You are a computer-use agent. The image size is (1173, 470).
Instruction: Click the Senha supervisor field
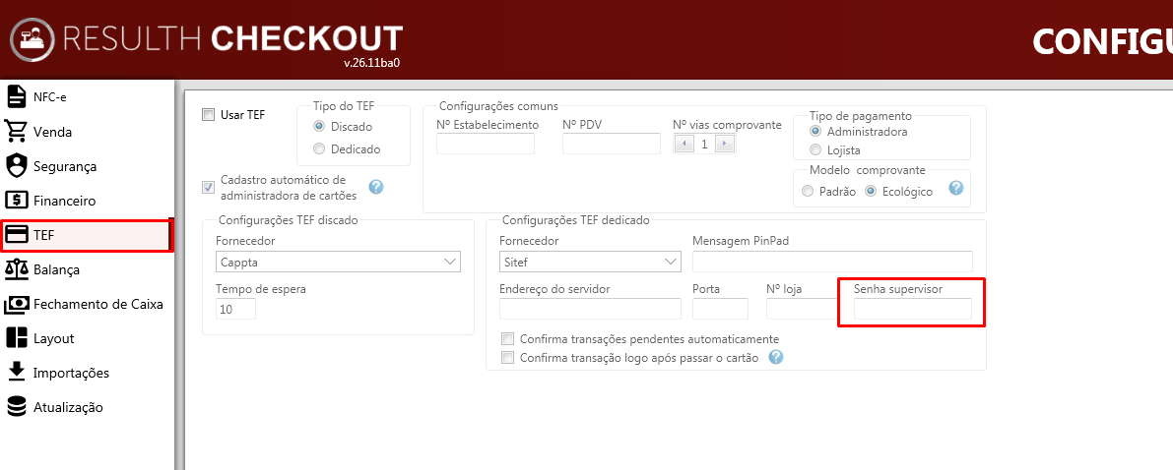(x=913, y=309)
